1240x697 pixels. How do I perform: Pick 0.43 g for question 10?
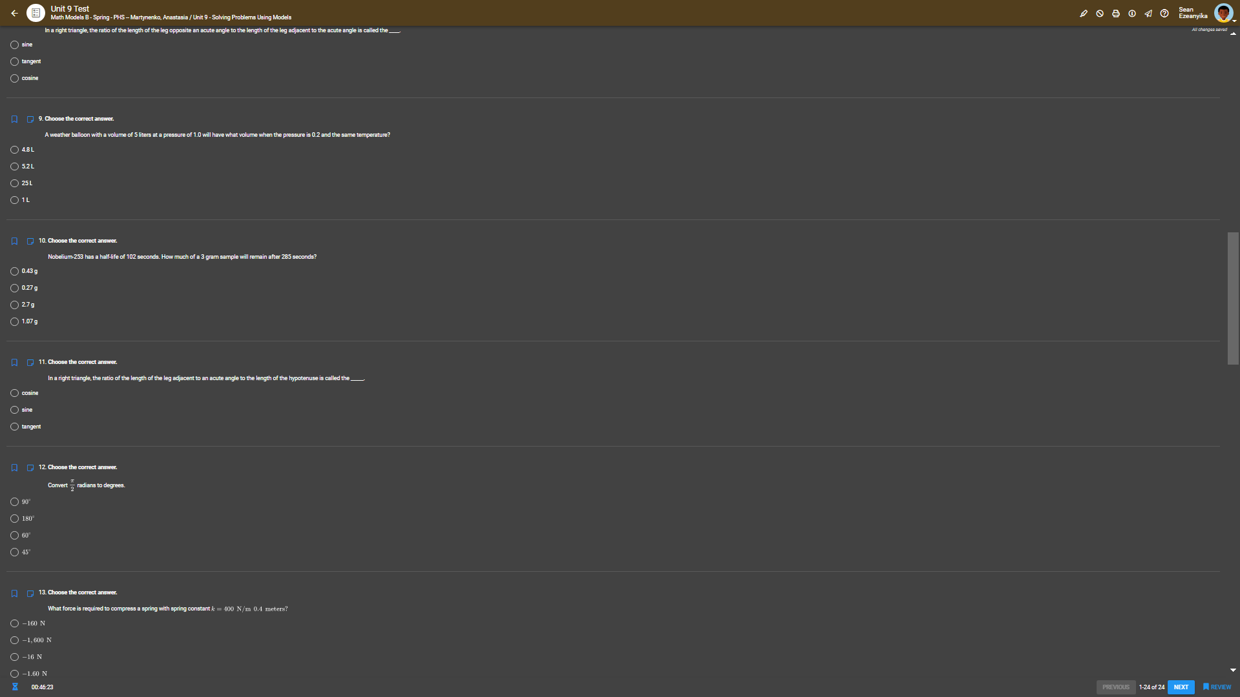14,271
